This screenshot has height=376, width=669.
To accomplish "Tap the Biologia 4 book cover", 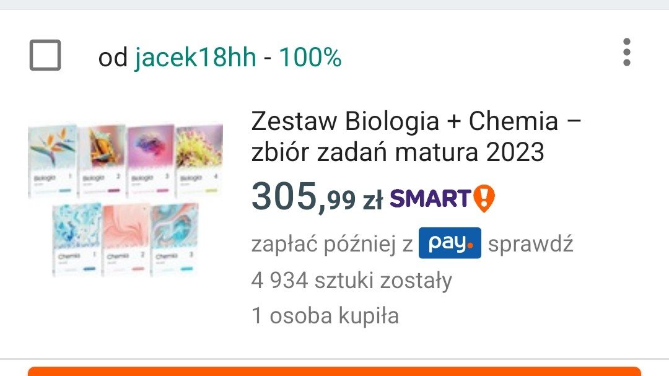I will tap(199, 160).
